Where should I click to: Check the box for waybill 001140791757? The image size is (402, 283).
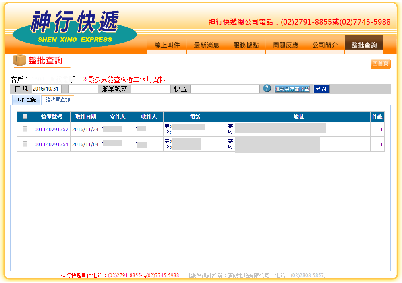click(25, 129)
